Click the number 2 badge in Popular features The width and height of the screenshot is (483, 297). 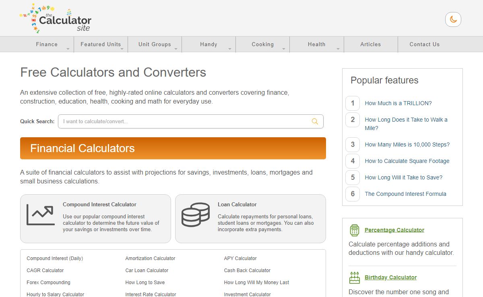[353, 120]
